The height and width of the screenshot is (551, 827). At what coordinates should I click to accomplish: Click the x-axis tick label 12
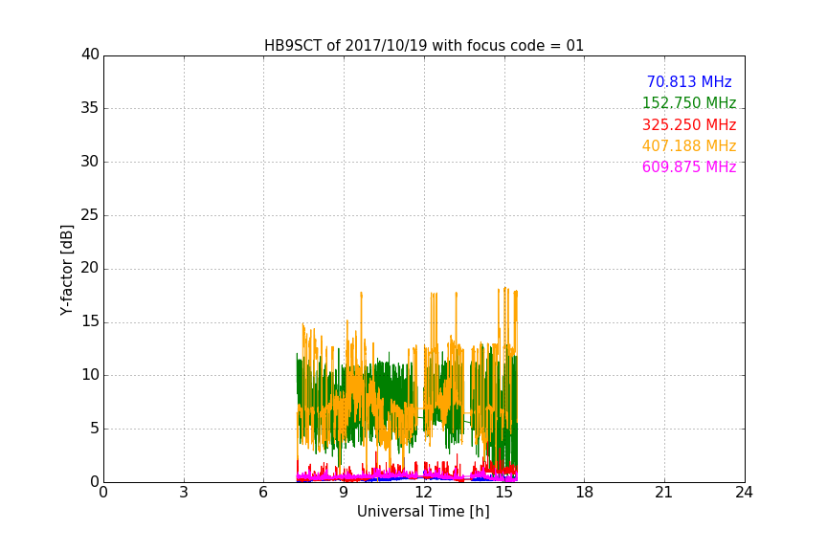pos(424,493)
